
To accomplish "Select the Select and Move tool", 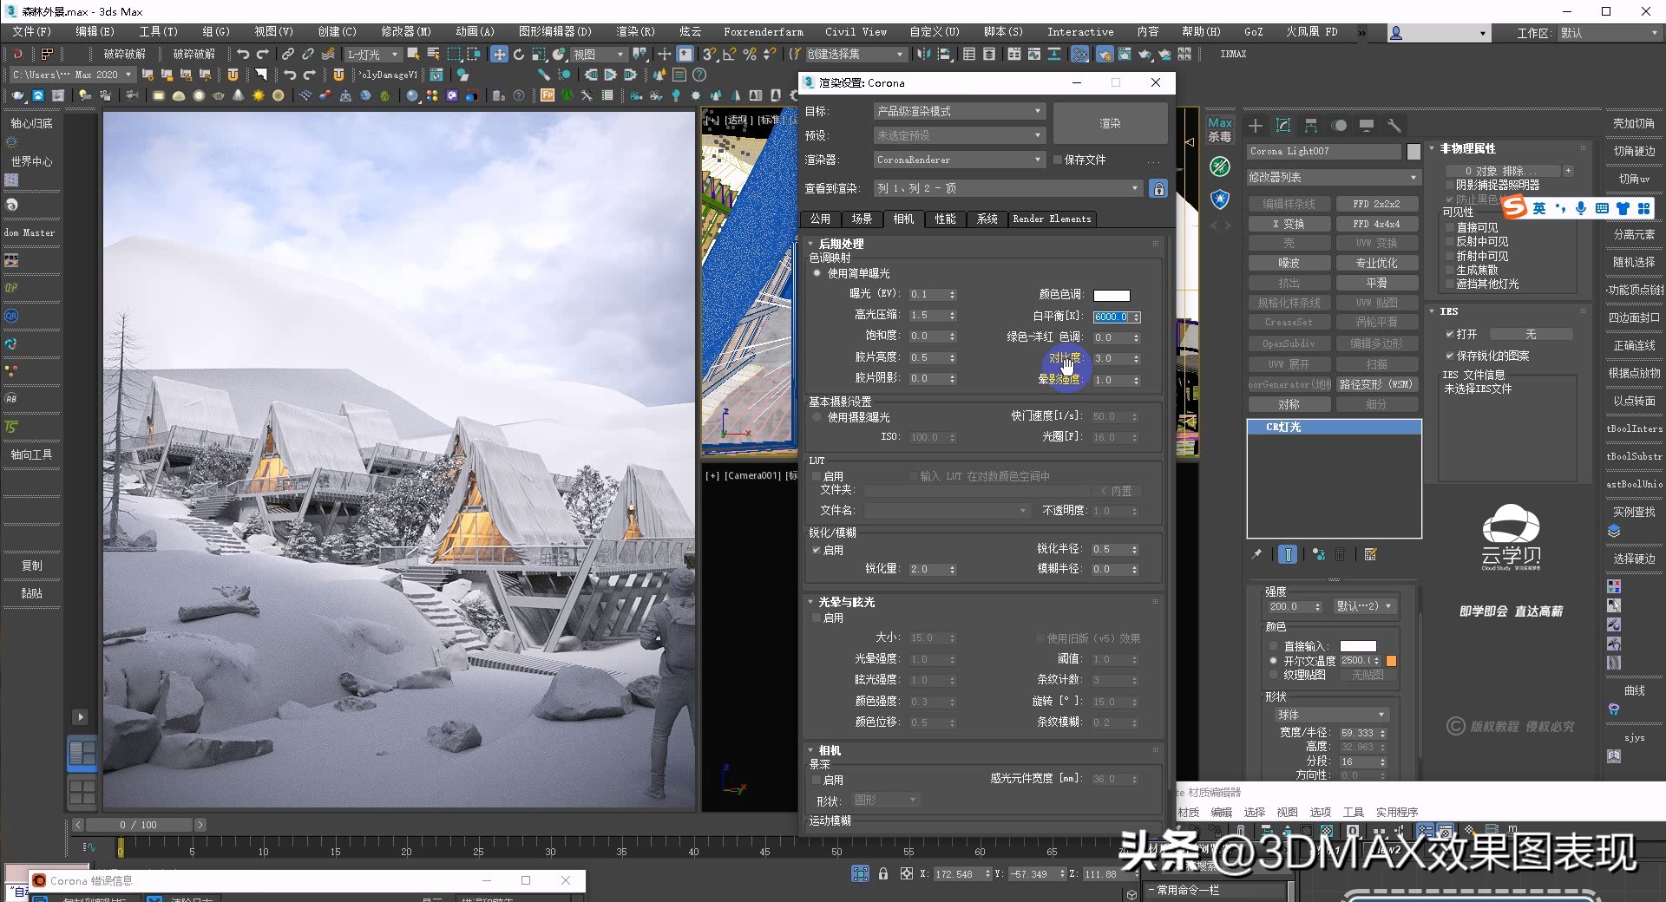I will (501, 54).
